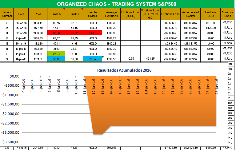Click the Profit vs Loss (1 CFD) header

click(130, 14)
